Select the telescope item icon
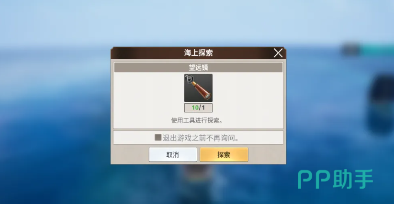The height and width of the screenshot is (204, 394). point(198,88)
